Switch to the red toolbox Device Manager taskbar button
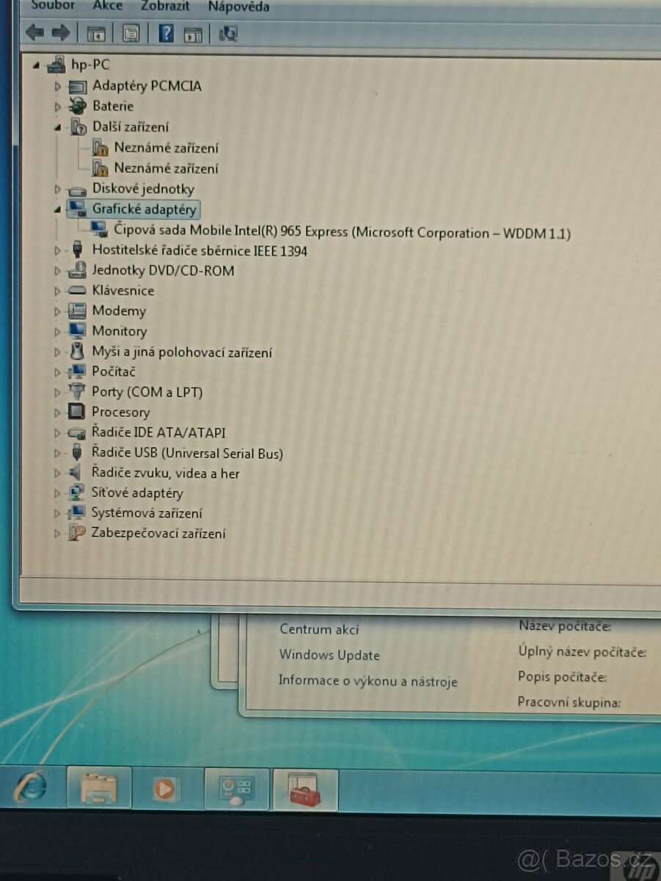The width and height of the screenshot is (661, 881). (x=305, y=789)
